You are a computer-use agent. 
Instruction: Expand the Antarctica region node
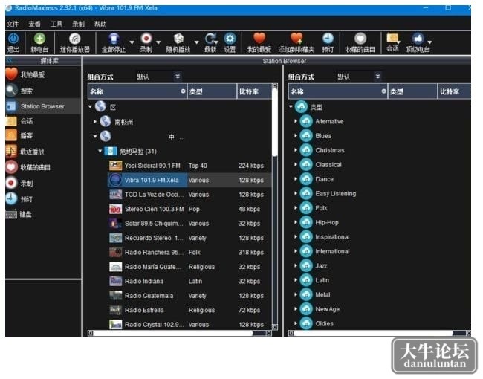(x=95, y=122)
